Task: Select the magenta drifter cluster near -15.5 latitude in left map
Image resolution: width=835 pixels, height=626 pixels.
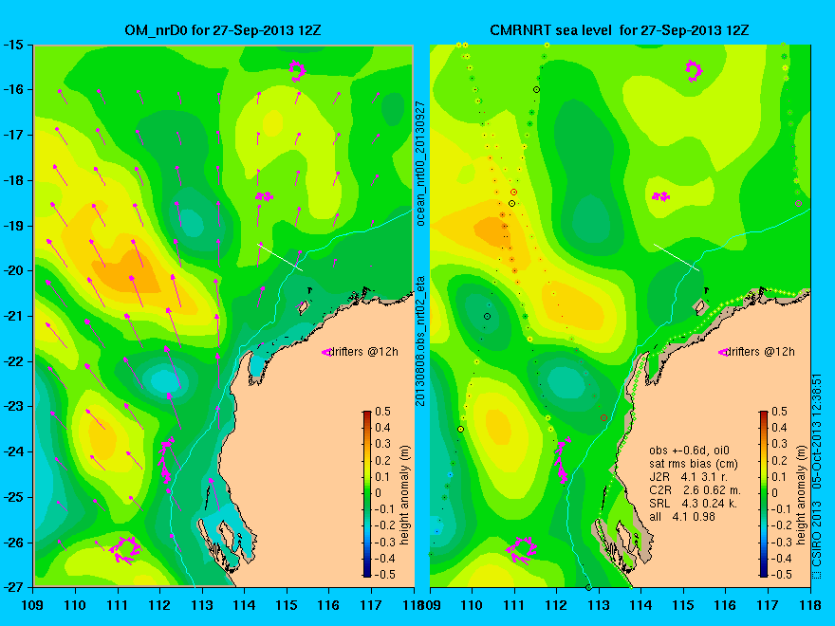Action: pyautogui.click(x=297, y=71)
